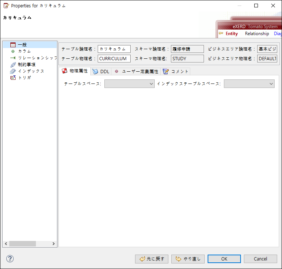Click the key icon beside Entity in the banner
Screen dimensions: 282x269
[221, 33]
